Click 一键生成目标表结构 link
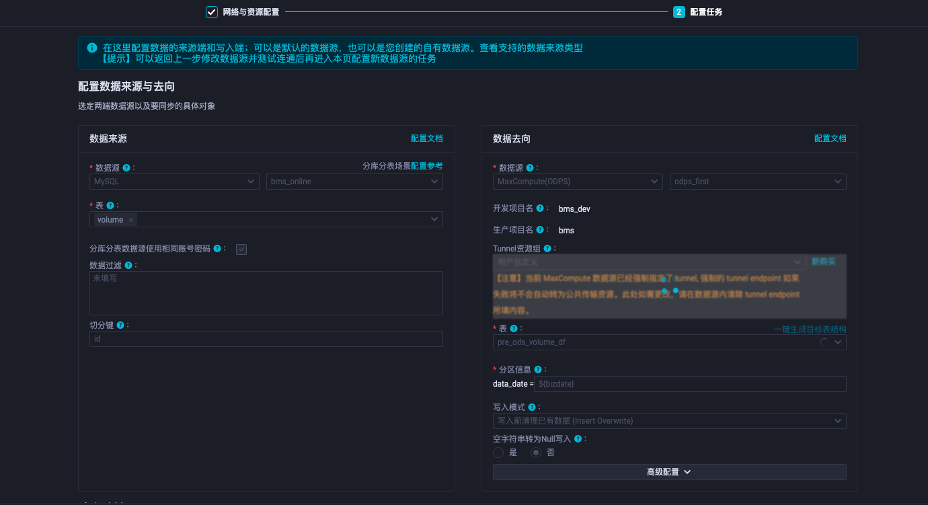The width and height of the screenshot is (928, 505). (810, 329)
